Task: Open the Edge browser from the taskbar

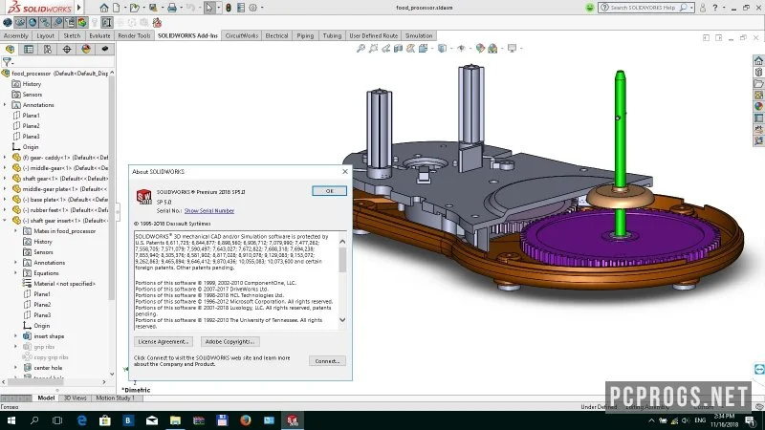Action: (81, 420)
